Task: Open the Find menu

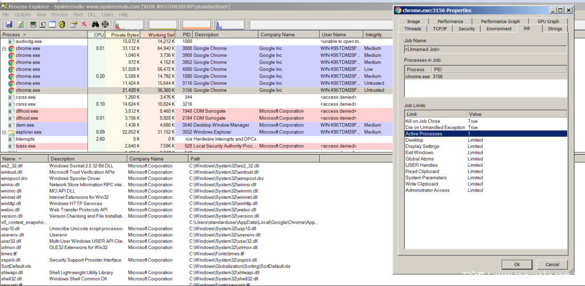Action: (x=78, y=14)
